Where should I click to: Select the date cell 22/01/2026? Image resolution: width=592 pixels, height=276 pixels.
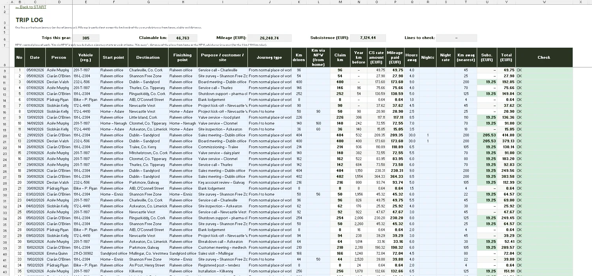point(35,141)
